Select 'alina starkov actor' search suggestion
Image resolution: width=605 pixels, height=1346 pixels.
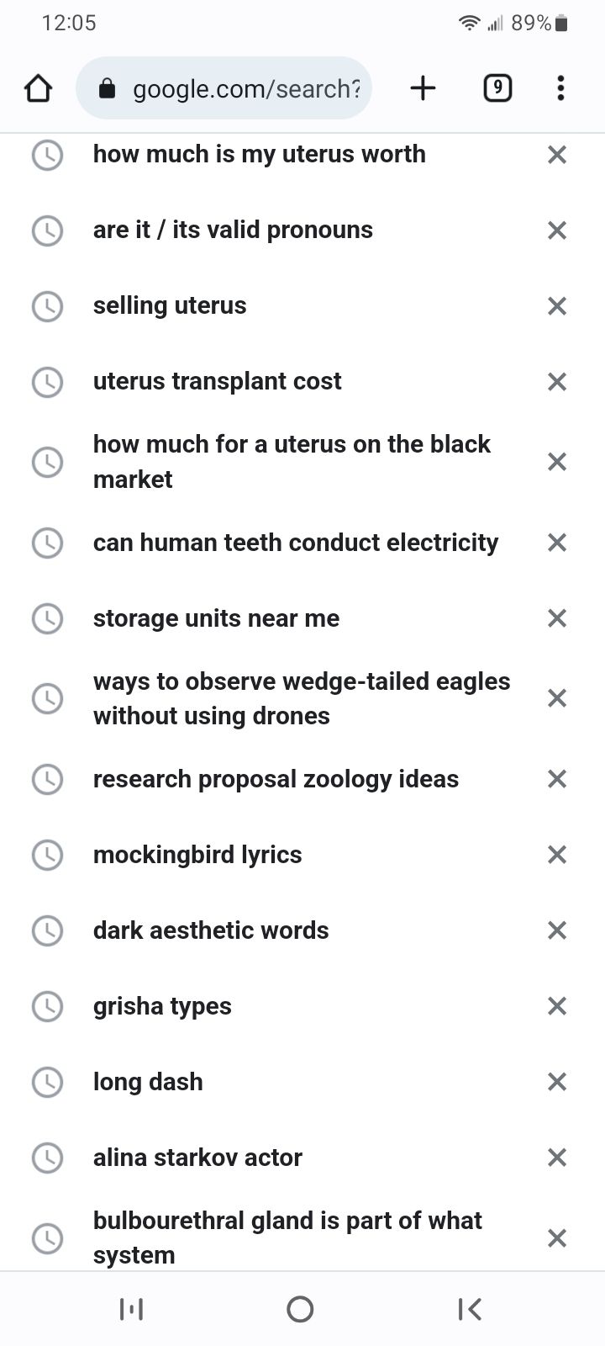[x=197, y=1158]
